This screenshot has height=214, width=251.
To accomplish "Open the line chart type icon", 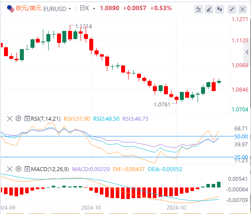I will (x=198, y=9).
